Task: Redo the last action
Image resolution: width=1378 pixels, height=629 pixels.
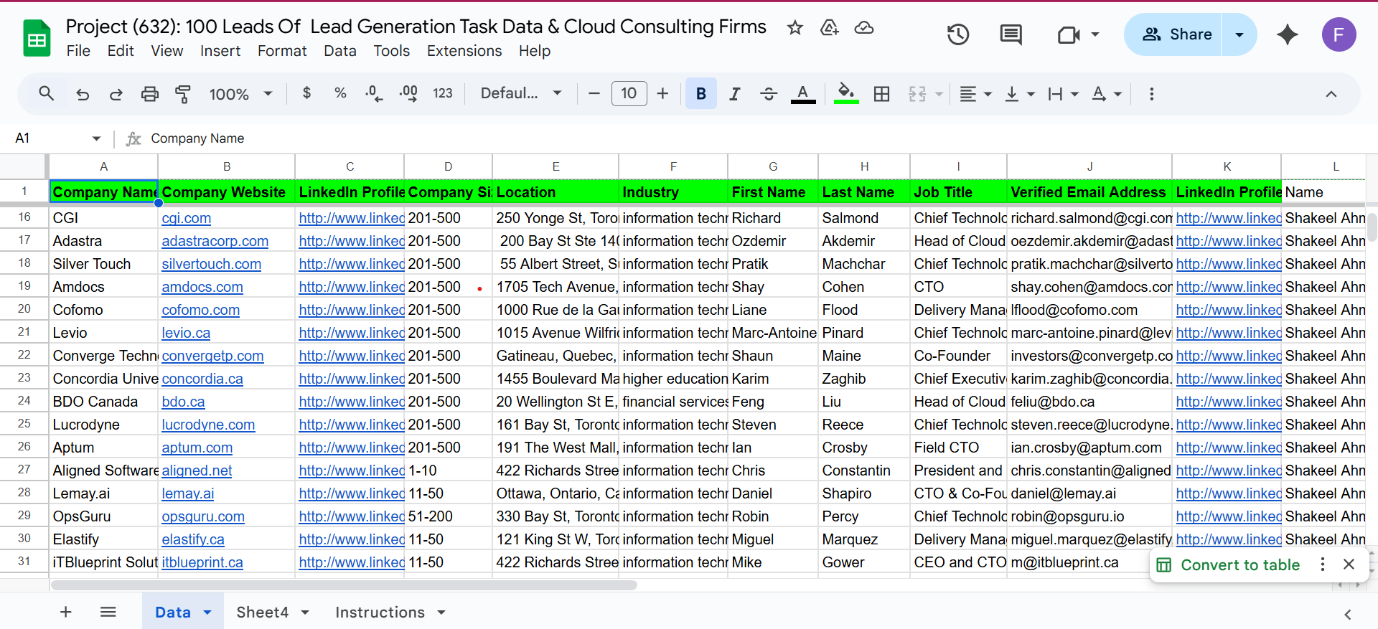Action: (116, 94)
